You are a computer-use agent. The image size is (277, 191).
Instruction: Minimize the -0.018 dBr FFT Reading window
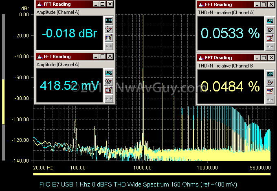click(x=96, y=4)
